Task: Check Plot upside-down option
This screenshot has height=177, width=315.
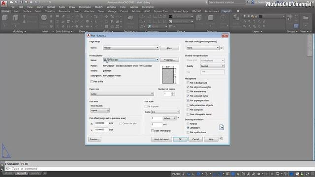Action: pos(188,132)
